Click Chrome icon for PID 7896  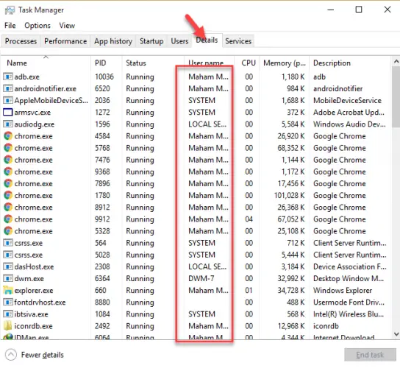8,183
